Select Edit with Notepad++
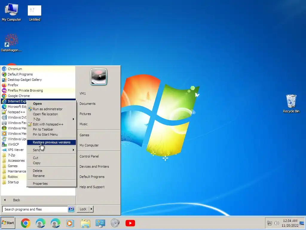The width and height of the screenshot is (306, 230). point(51,124)
